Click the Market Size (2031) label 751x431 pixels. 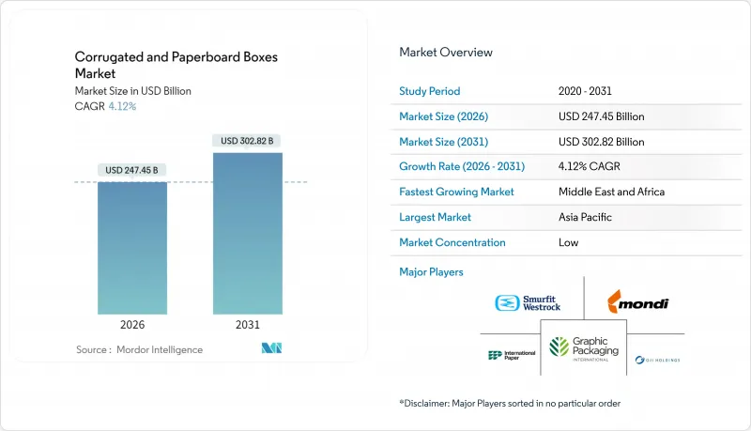[443, 142]
